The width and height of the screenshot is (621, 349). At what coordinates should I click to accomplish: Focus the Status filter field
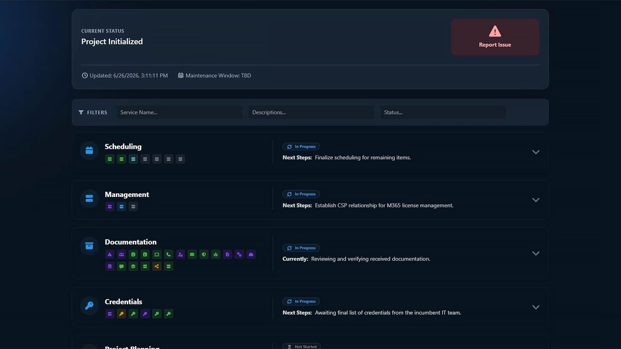[x=443, y=112]
